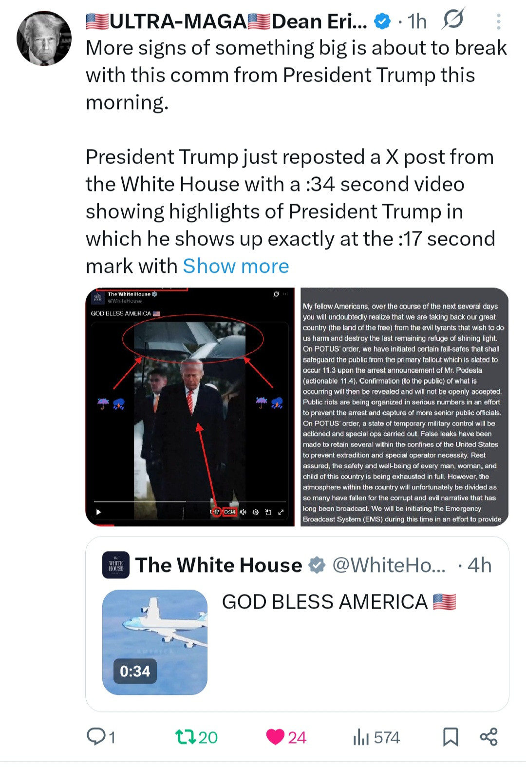Tap the Grok slashed-circle icon
This screenshot has height=767, width=526.
click(453, 19)
